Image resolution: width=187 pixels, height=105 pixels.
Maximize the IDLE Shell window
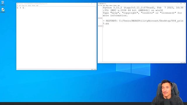[181, 4]
